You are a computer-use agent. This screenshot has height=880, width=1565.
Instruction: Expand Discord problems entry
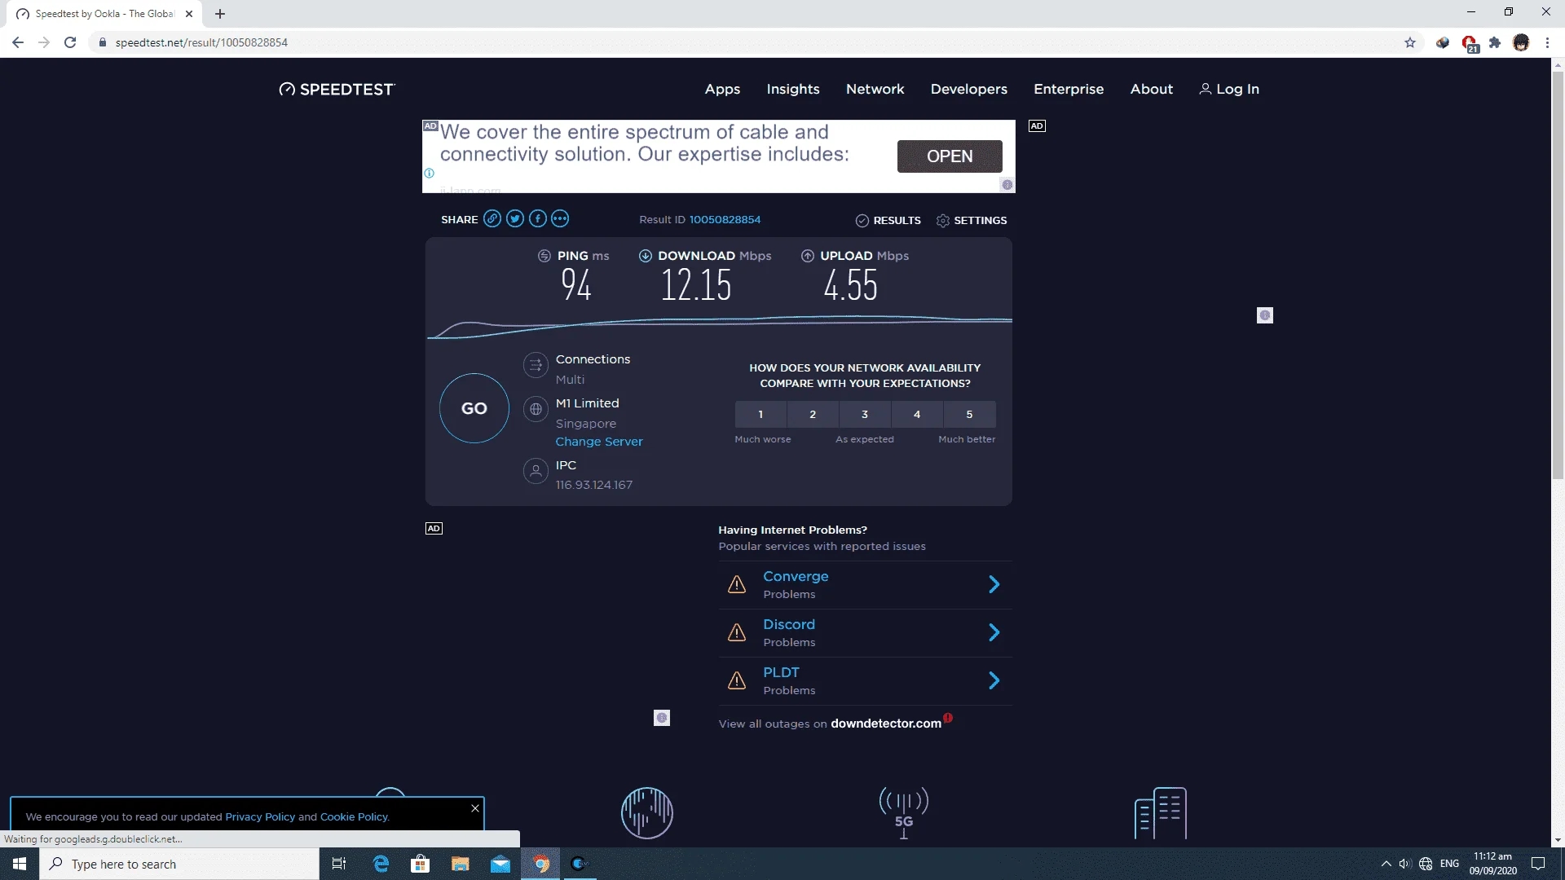click(994, 632)
